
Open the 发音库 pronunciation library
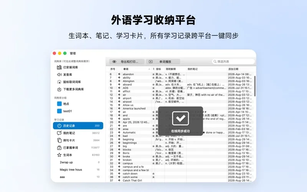point(64,74)
